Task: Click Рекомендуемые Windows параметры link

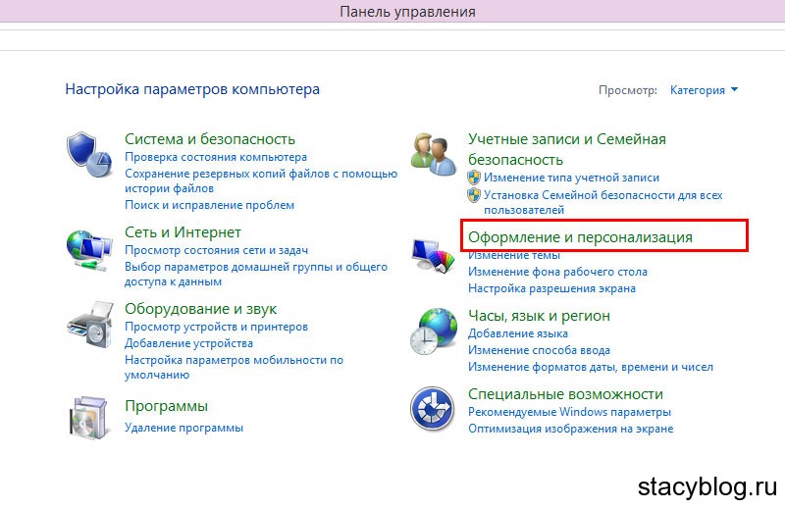Action: [569, 412]
